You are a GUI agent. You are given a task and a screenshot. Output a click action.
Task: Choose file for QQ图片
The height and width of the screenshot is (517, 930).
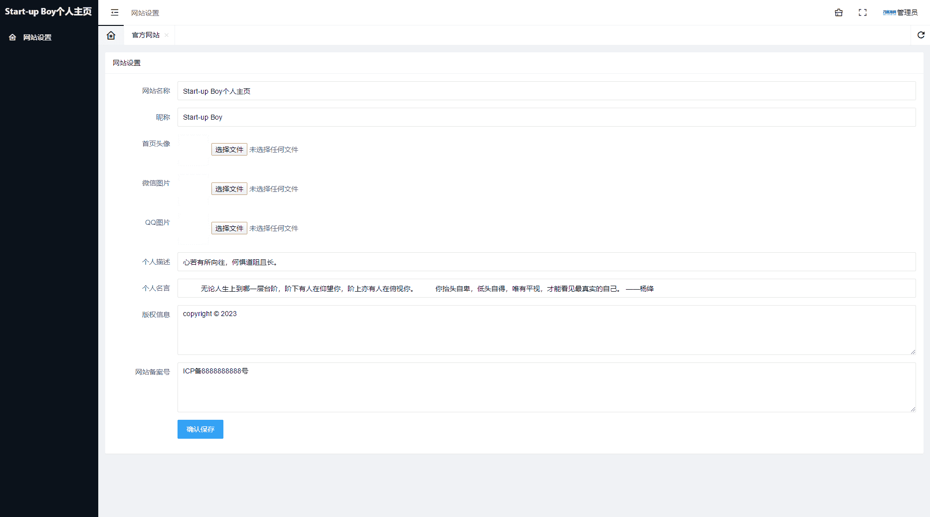coord(229,228)
